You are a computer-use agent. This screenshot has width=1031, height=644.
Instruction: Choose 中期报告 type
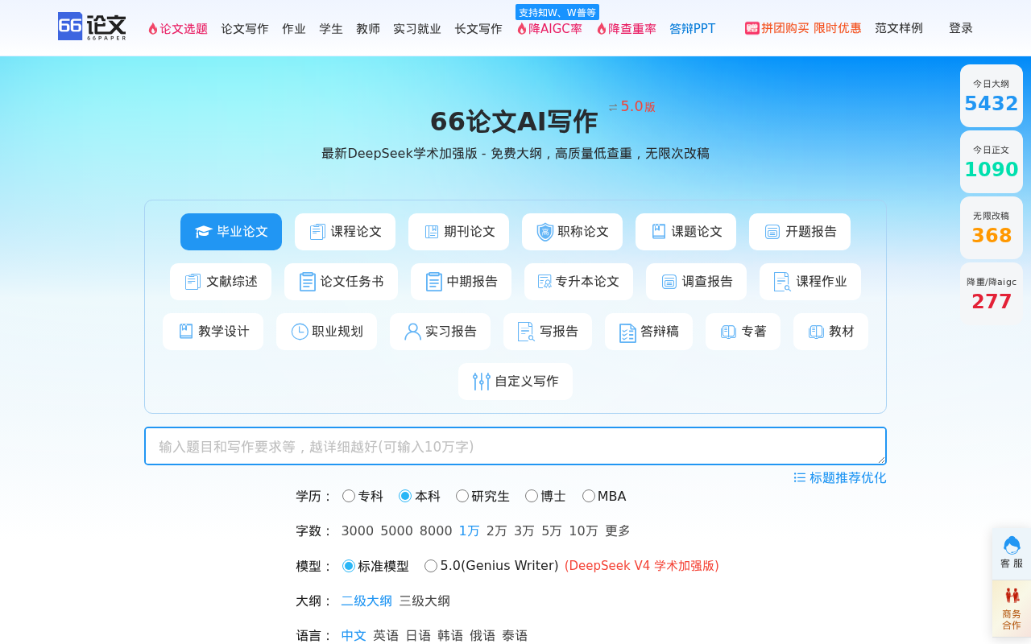[461, 282]
